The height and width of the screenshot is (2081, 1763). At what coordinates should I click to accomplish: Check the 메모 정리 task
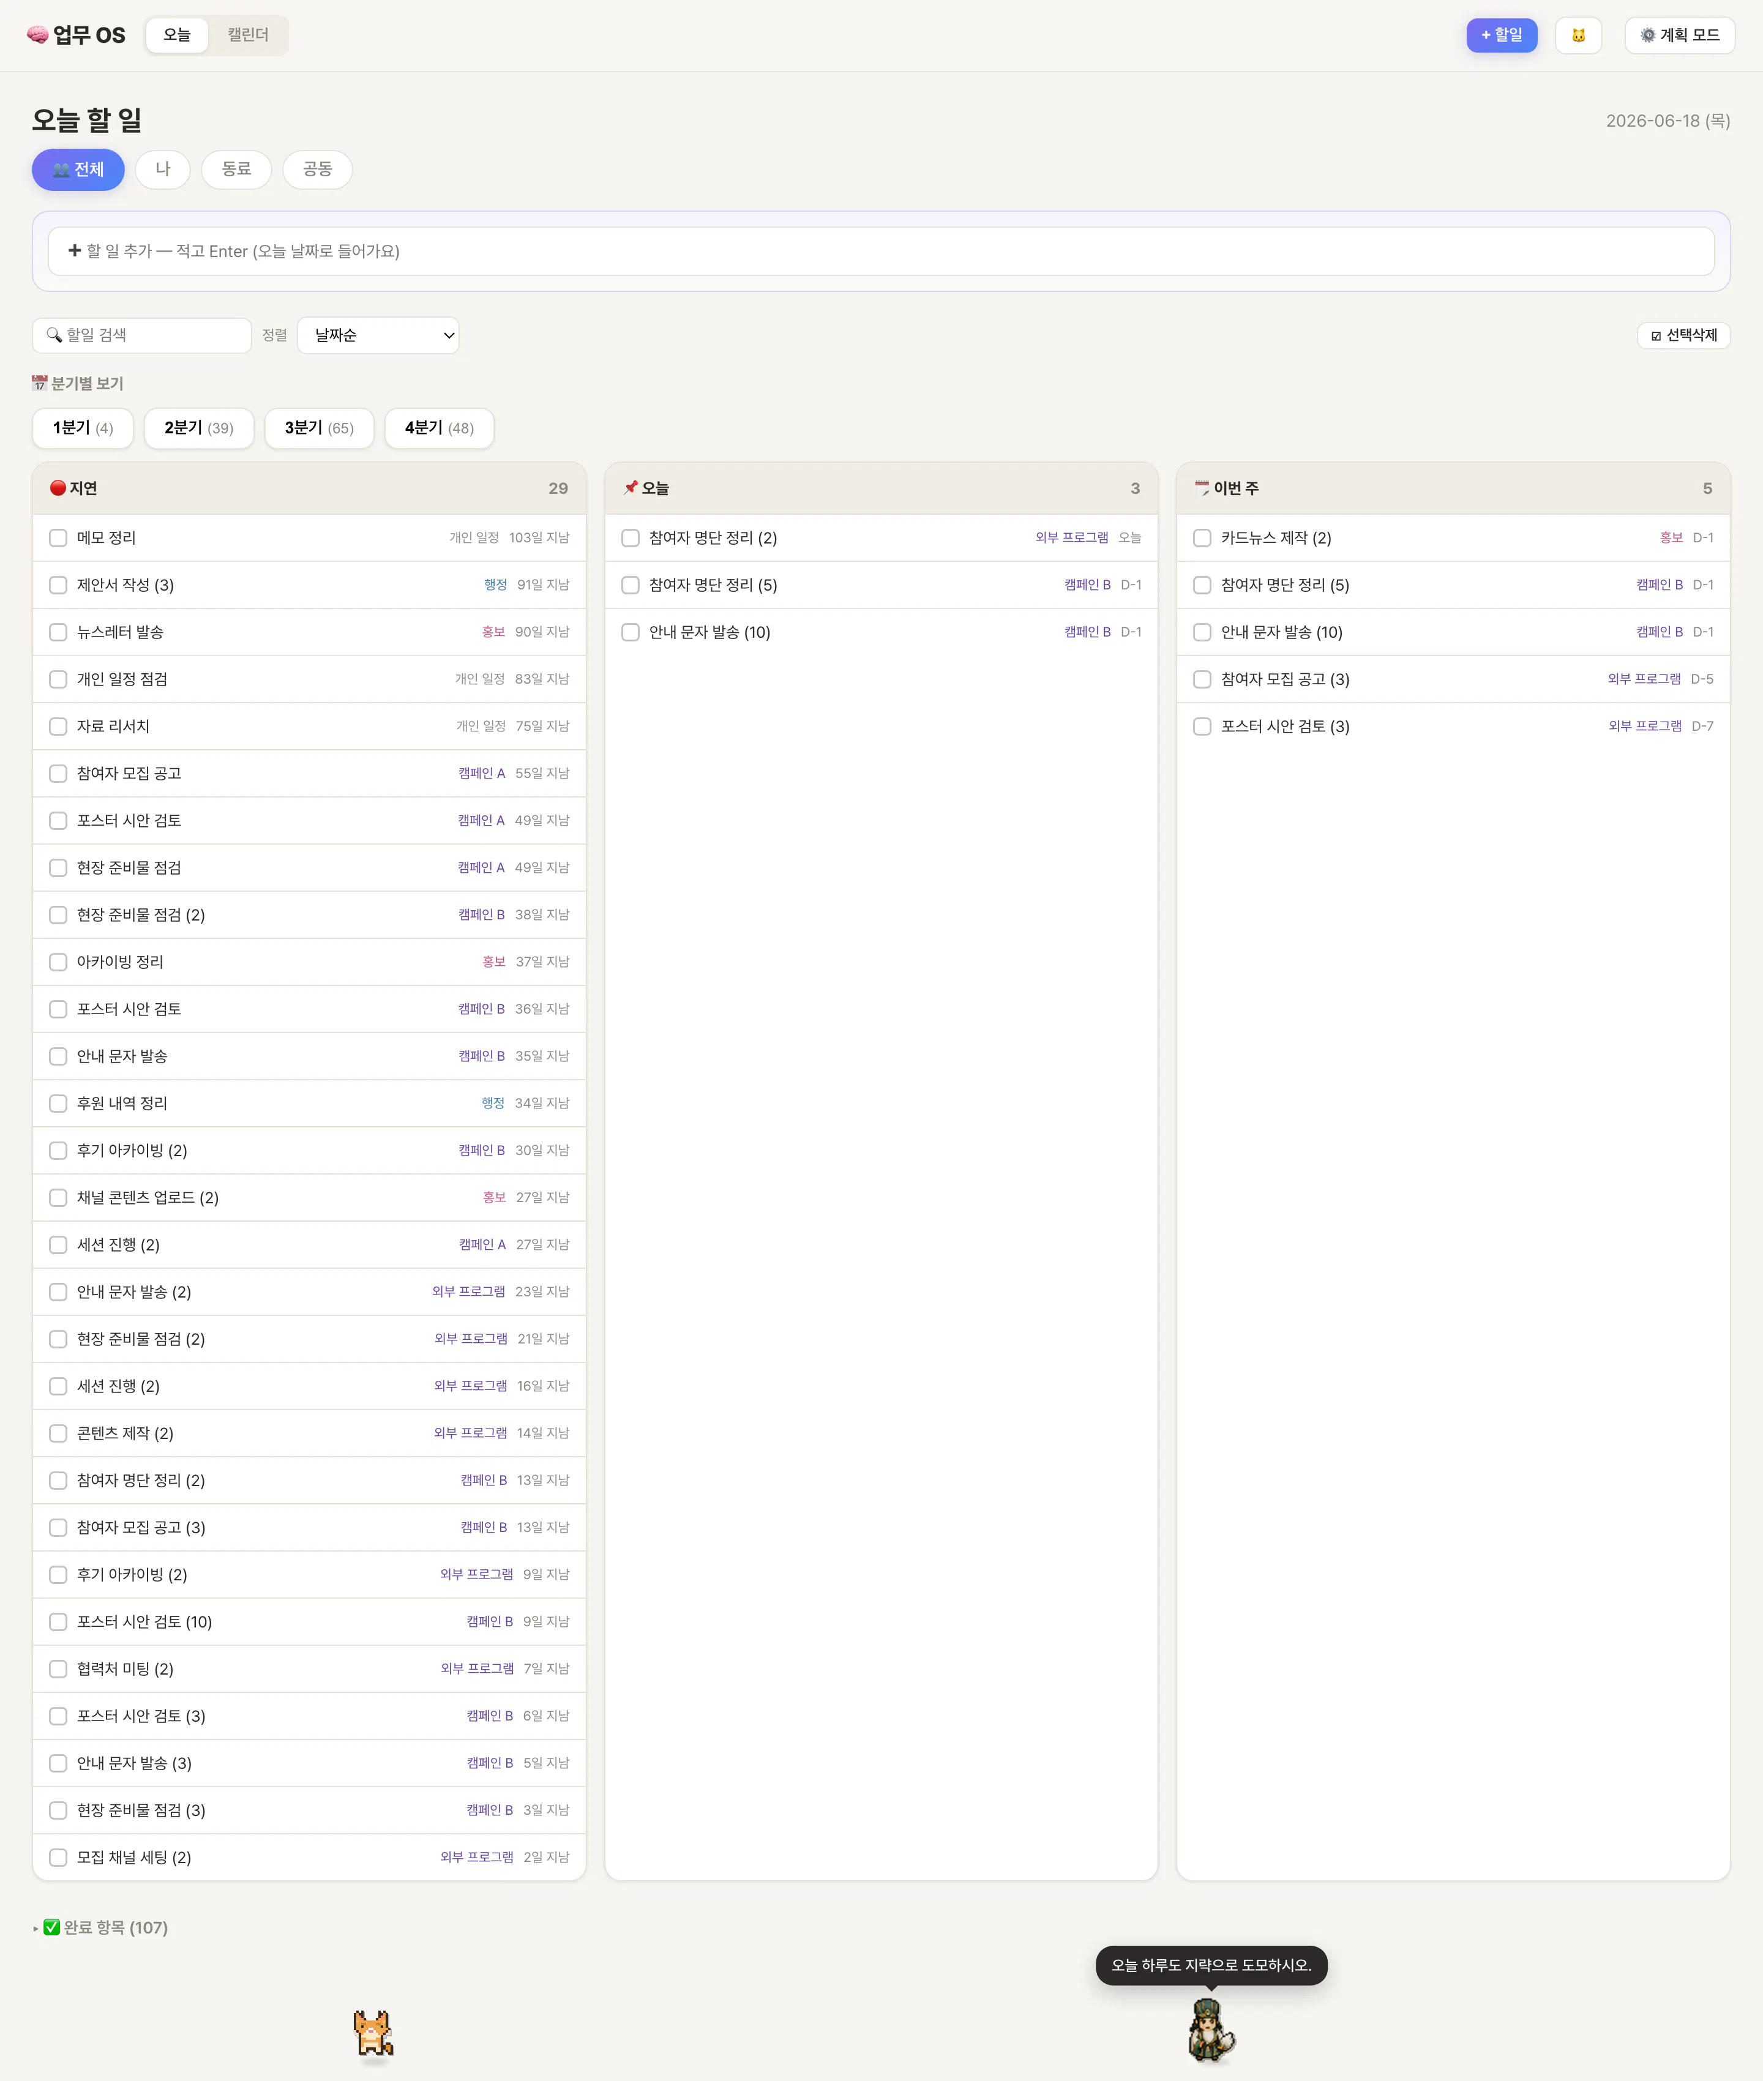pyautogui.click(x=58, y=537)
